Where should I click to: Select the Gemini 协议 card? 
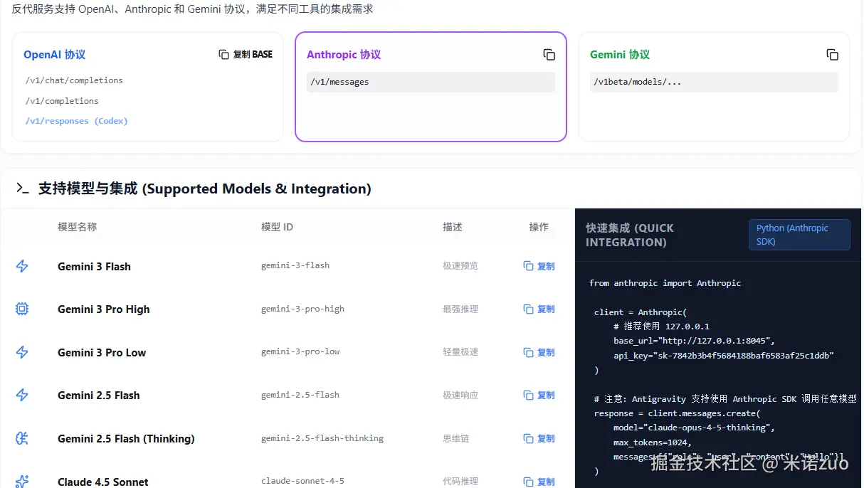point(714,87)
